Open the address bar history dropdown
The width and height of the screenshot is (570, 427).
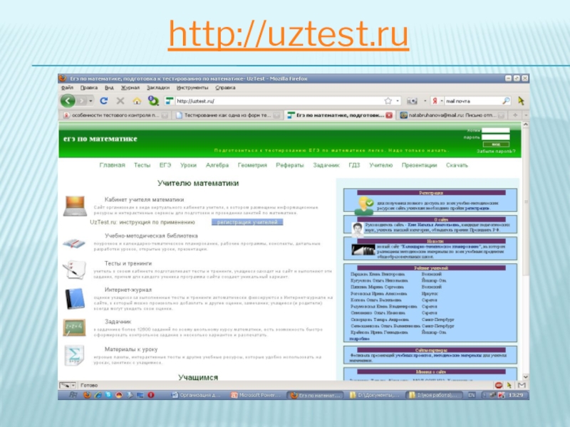(398, 101)
